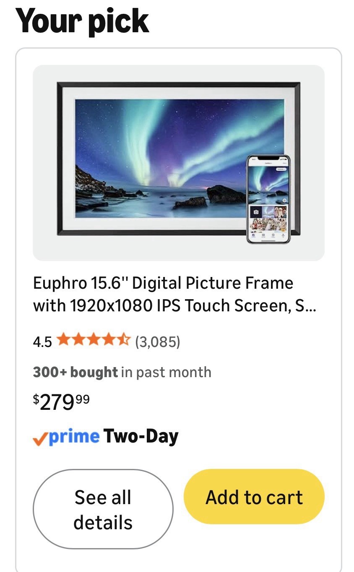Screen dimensions: 354x572
Task: Click the 300+ bought in past month text
Action: pos(122,372)
